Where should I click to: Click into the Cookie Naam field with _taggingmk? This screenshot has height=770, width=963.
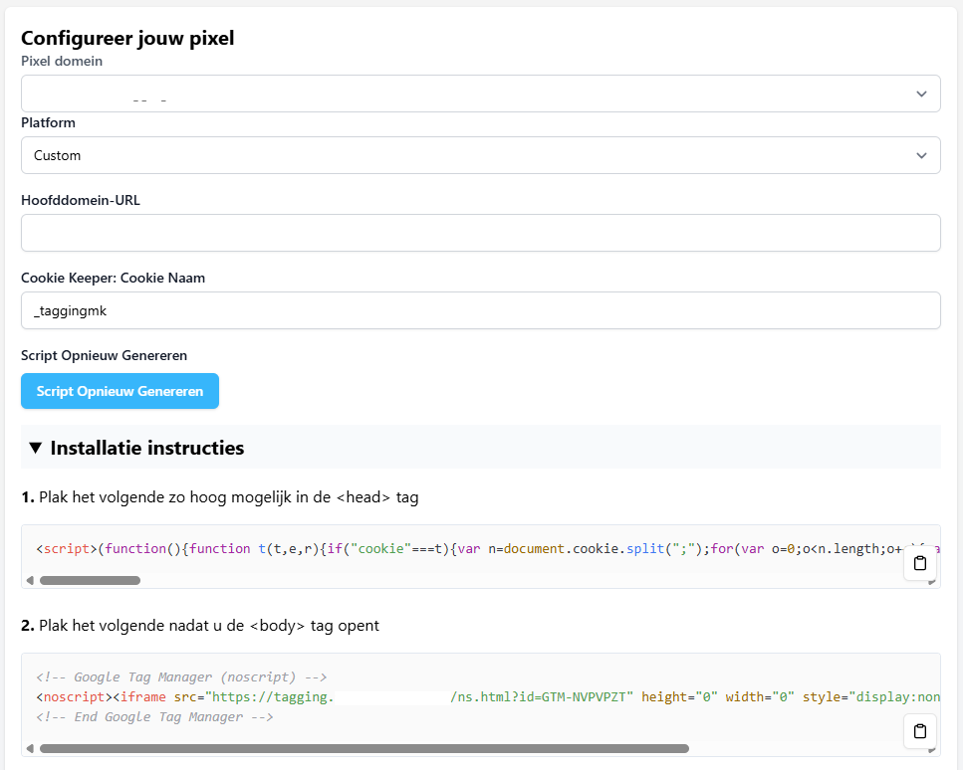(x=480, y=310)
